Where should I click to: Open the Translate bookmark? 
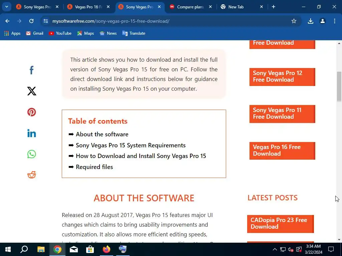[134, 33]
